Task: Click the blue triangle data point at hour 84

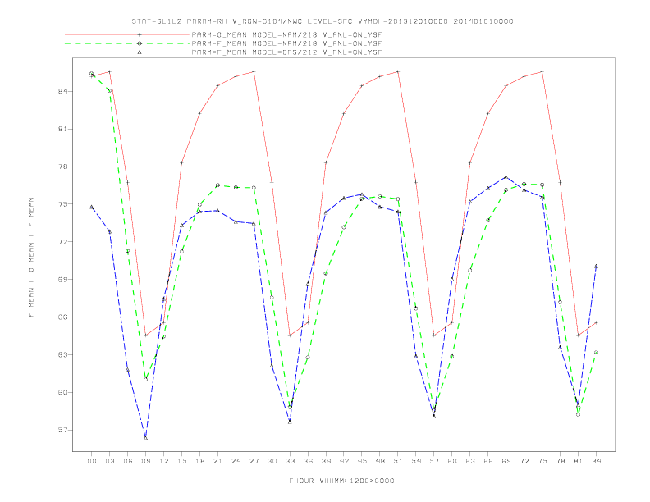Action: [596, 266]
